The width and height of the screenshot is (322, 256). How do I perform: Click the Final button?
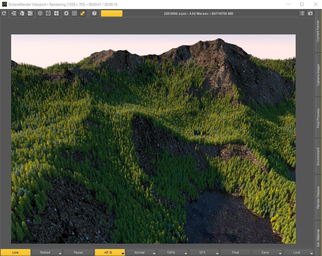pos(235,252)
